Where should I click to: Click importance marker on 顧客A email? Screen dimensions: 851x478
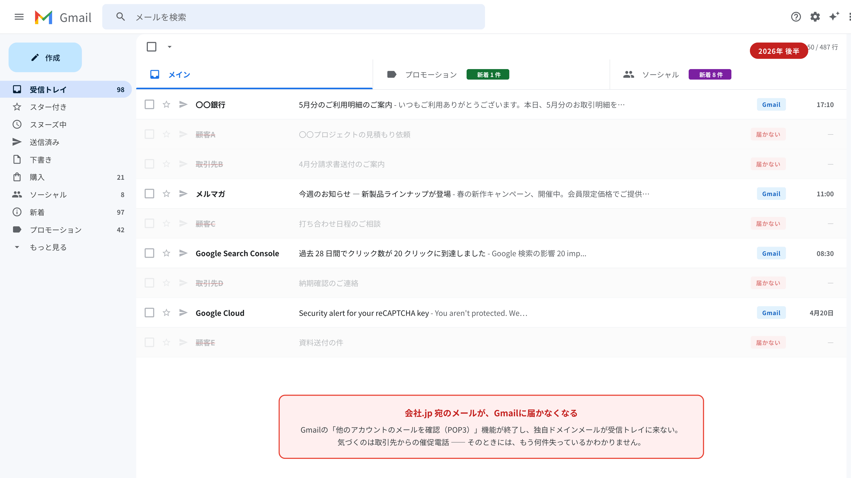[x=183, y=134]
